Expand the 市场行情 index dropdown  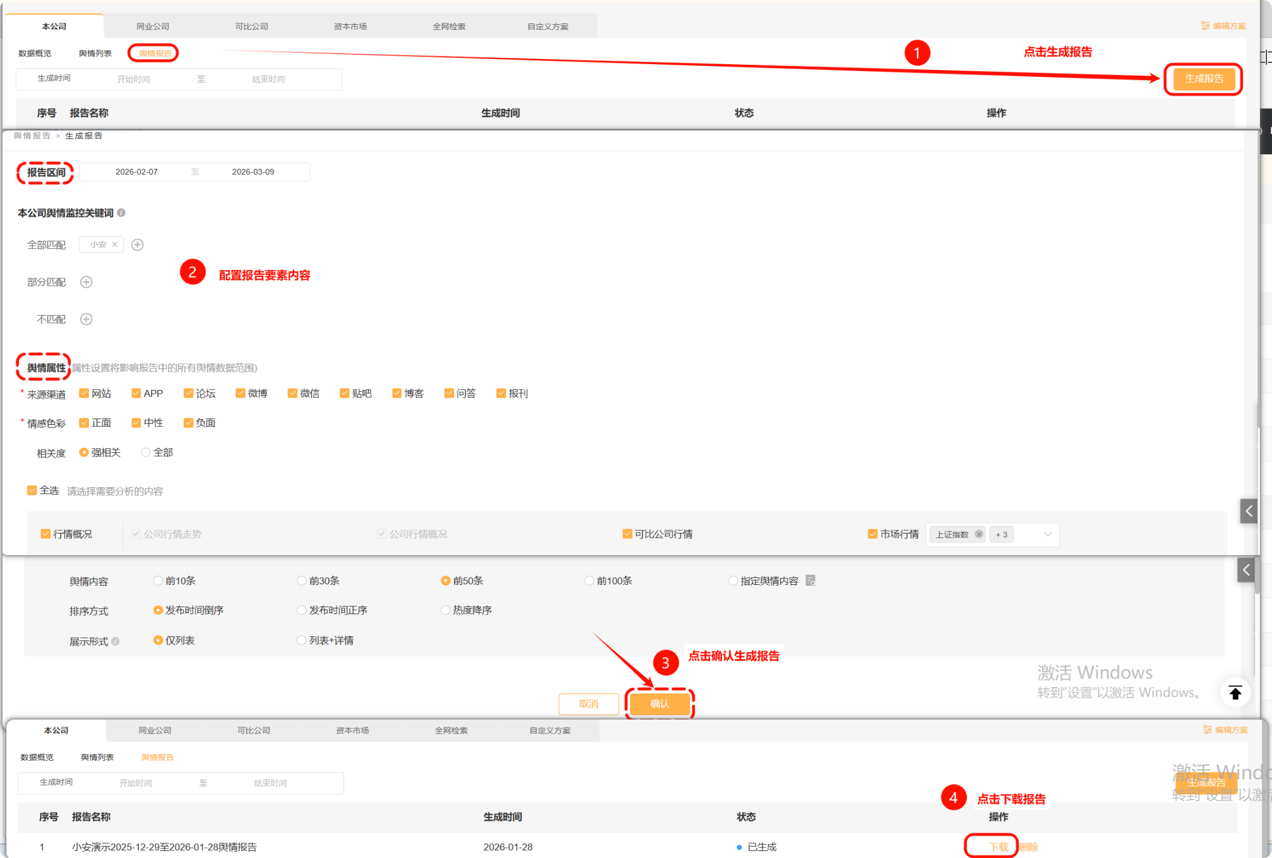1047,534
